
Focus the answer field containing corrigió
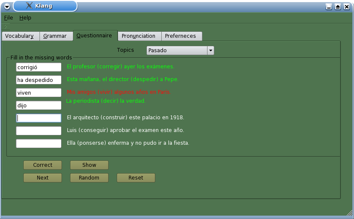pyautogui.click(x=39, y=67)
